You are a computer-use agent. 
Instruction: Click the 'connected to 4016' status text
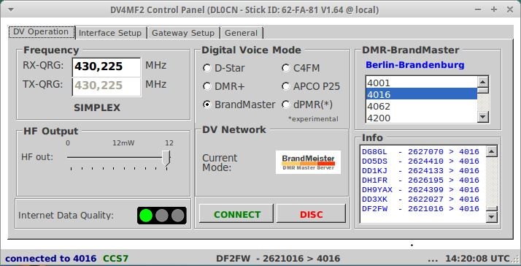click(51, 259)
